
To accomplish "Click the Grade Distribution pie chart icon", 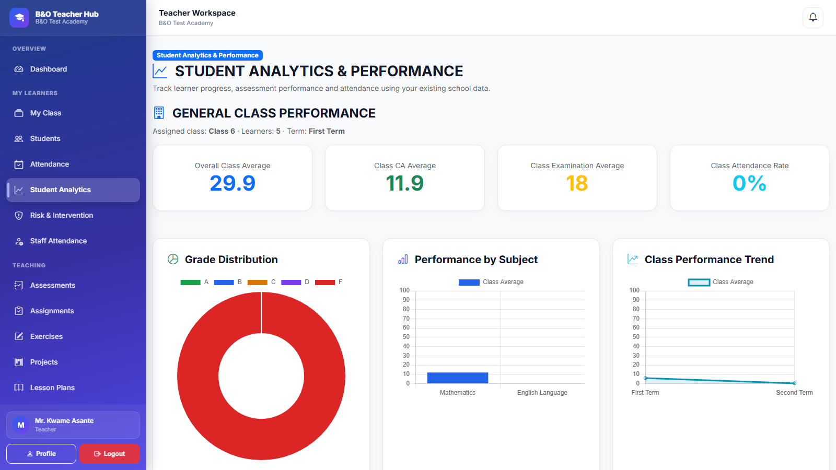I will click(173, 259).
